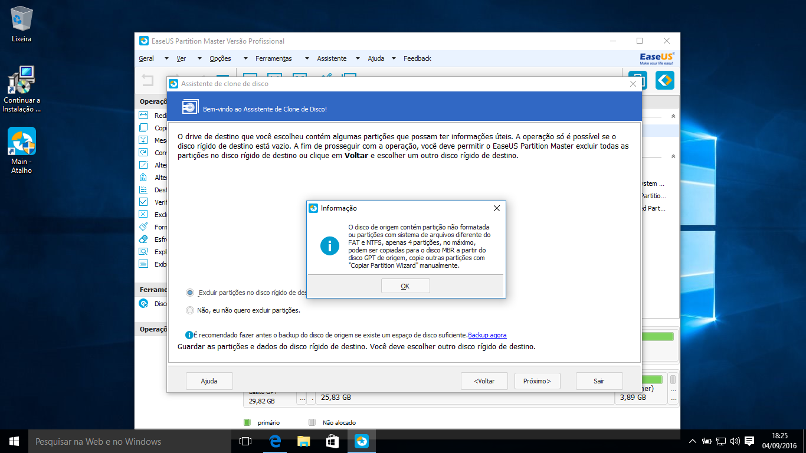Click the change drive letter icon

(143, 178)
